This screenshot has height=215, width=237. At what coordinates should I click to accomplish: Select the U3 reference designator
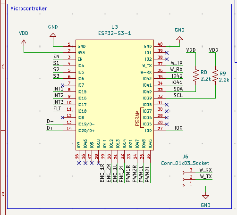(115, 27)
